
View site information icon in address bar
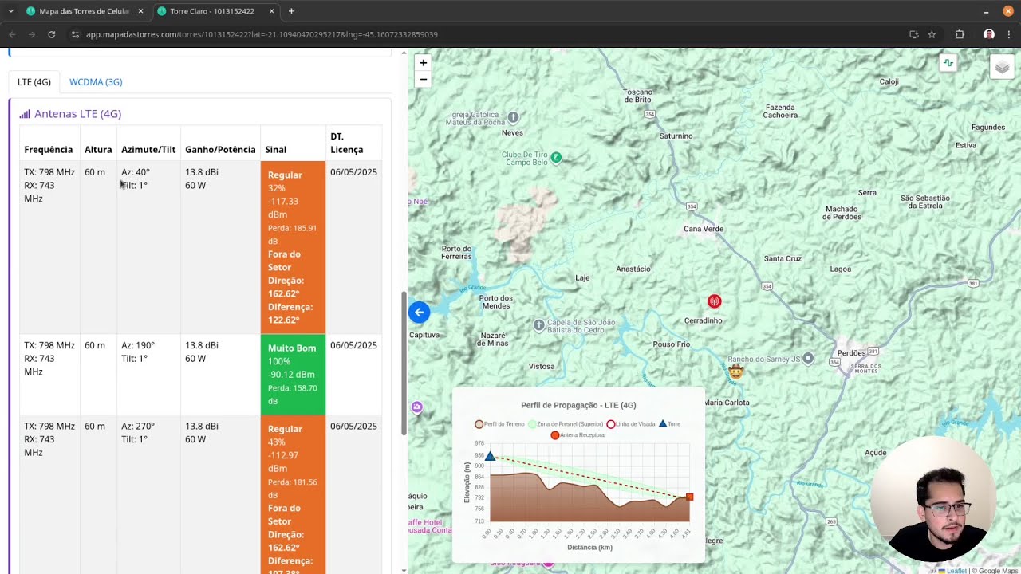click(x=75, y=34)
